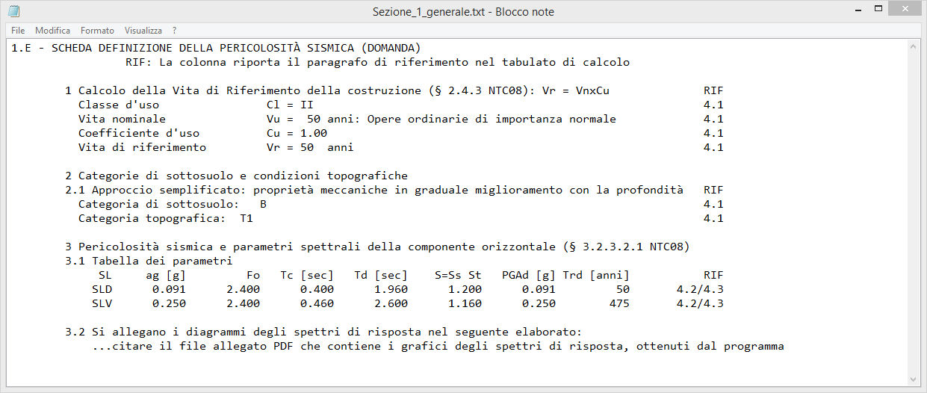Click the Notepad icon in the title bar

pyautogui.click(x=14, y=11)
